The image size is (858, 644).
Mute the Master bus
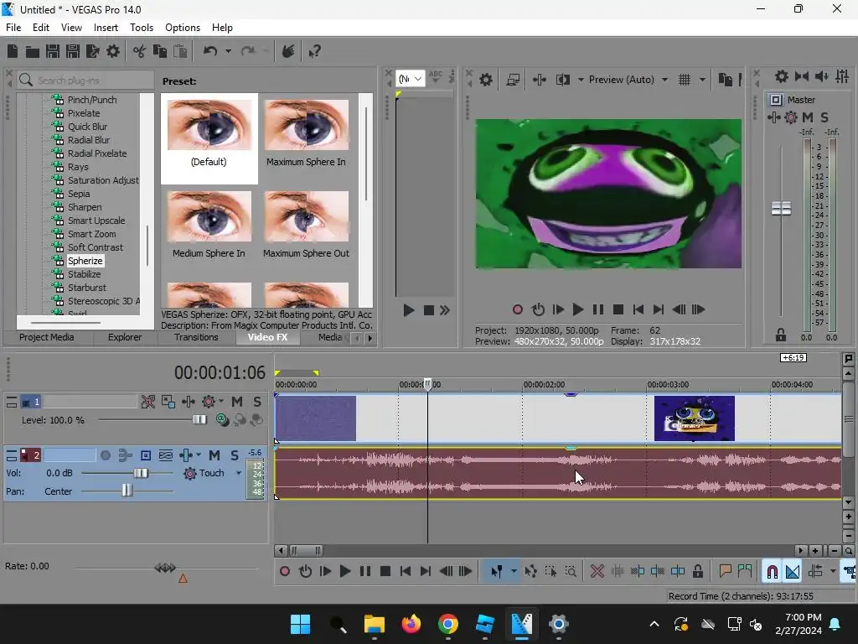[x=807, y=117]
